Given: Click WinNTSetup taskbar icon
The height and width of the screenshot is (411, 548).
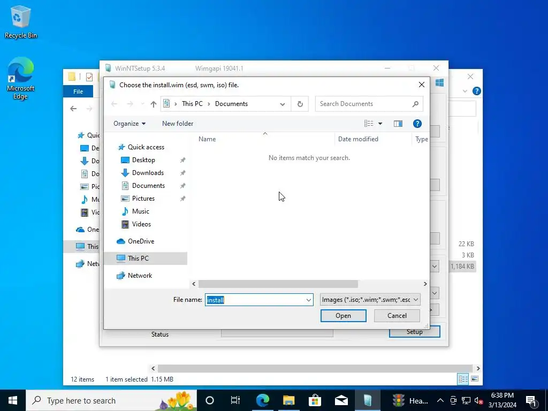Looking at the screenshot, I should (x=367, y=400).
